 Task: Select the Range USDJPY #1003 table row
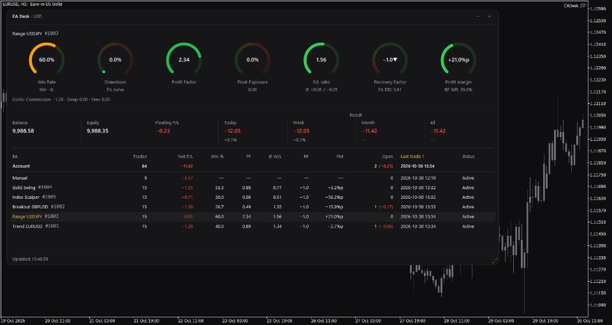coord(252,217)
